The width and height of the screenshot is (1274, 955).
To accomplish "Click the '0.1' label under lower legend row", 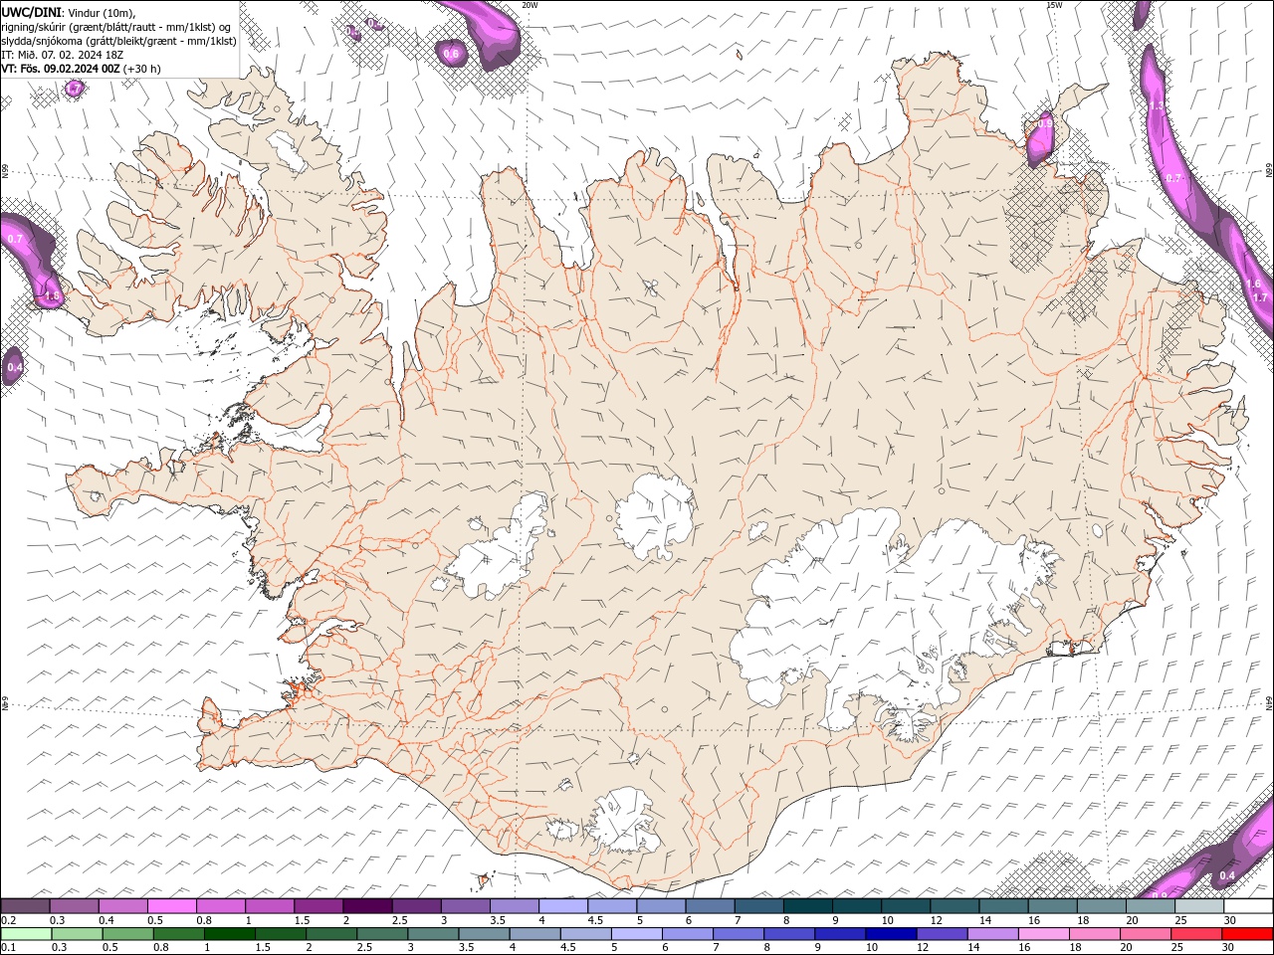I will tap(8, 947).
